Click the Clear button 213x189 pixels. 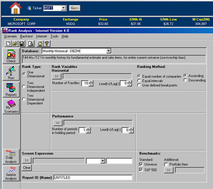pyautogui.click(x=27, y=168)
